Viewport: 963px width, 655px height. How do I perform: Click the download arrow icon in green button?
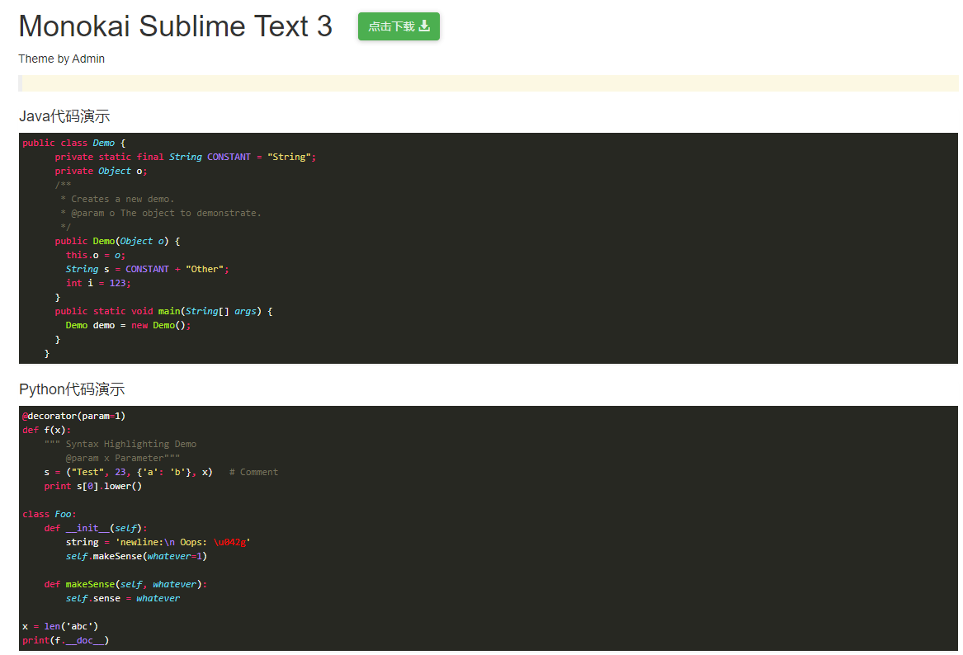[424, 26]
